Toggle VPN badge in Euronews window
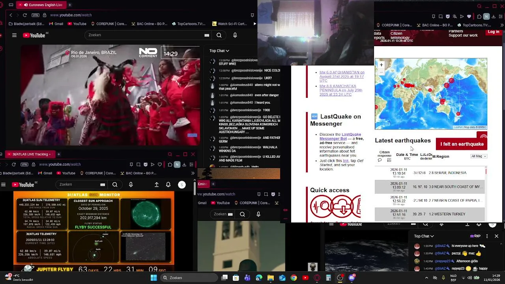The height and width of the screenshot is (284, 505). click(x=36, y=15)
